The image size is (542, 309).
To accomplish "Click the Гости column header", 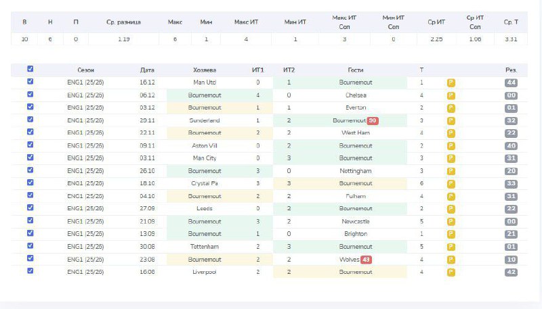I will click(x=356, y=70).
